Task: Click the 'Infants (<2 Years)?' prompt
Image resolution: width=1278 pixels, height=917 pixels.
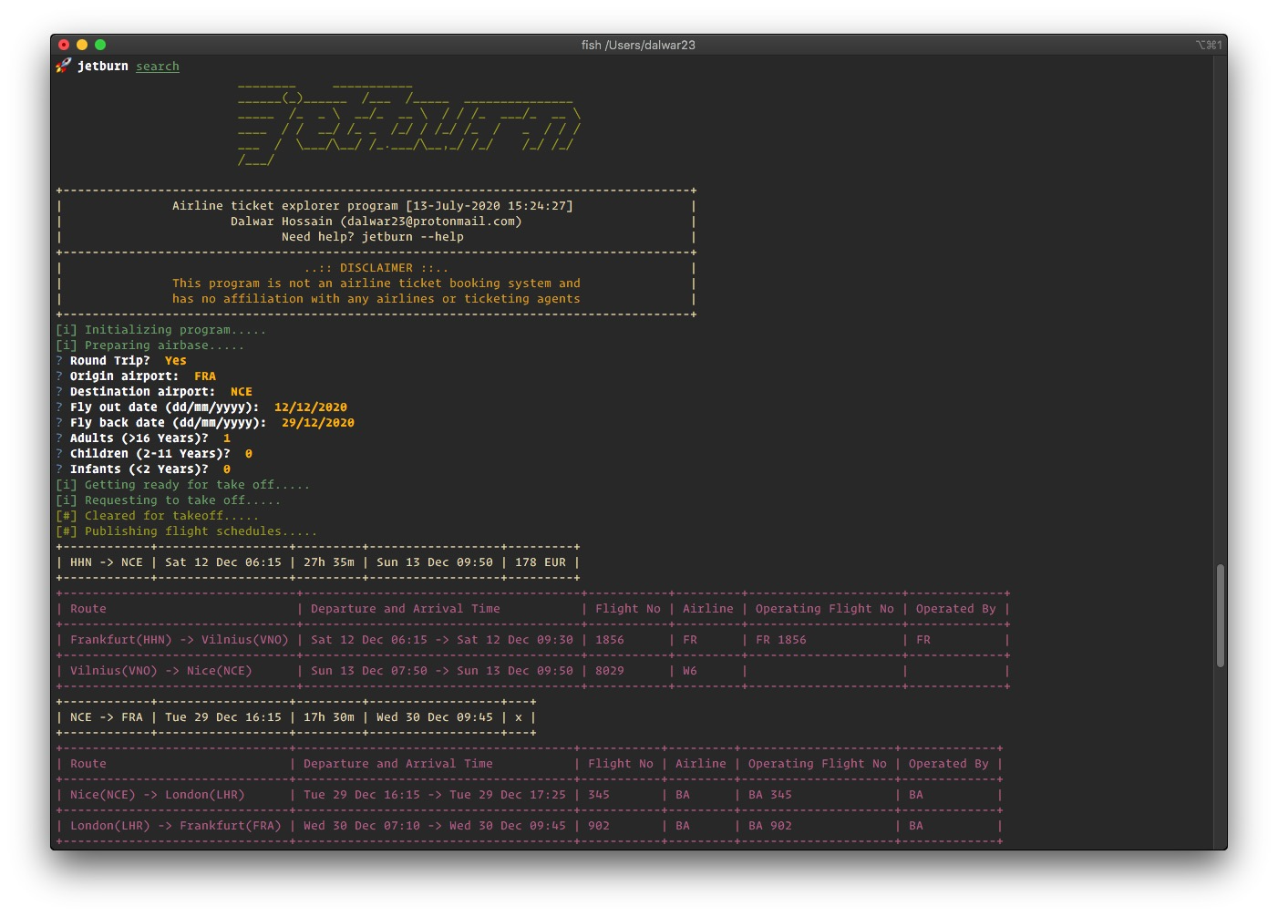Action: tap(139, 469)
